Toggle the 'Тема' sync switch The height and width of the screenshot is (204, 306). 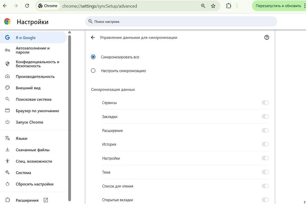click(265, 172)
